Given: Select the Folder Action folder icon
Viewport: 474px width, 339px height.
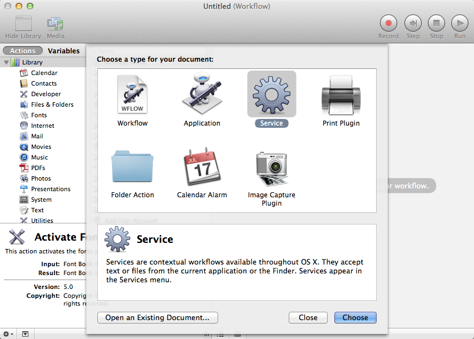Looking at the screenshot, I should tap(132, 166).
